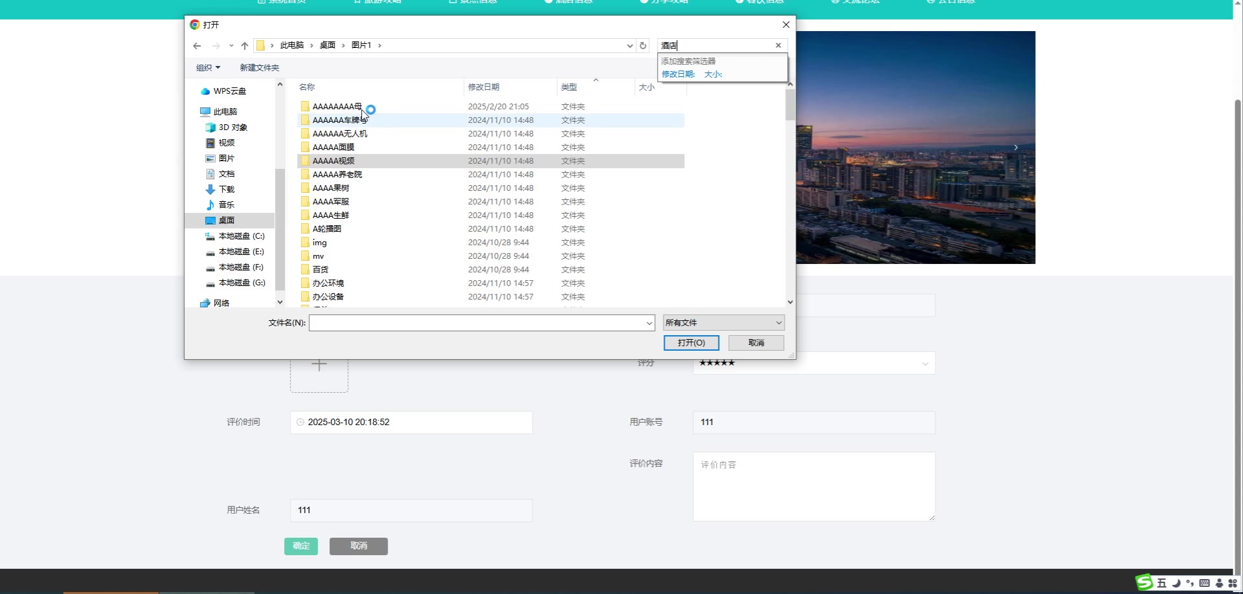Image resolution: width=1243 pixels, height=594 pixels.
Task: Open 音乐 in the navigation pane
Action: pos(227,205)
